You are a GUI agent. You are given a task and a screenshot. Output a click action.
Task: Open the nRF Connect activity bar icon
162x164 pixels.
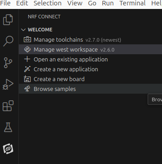8,149
